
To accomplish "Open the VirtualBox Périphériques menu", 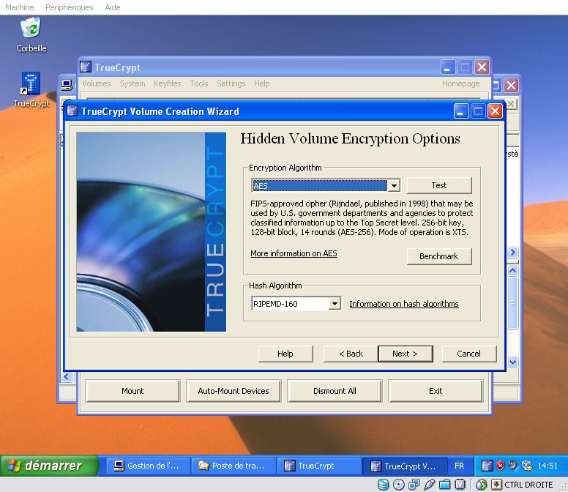I will [70, 7].
